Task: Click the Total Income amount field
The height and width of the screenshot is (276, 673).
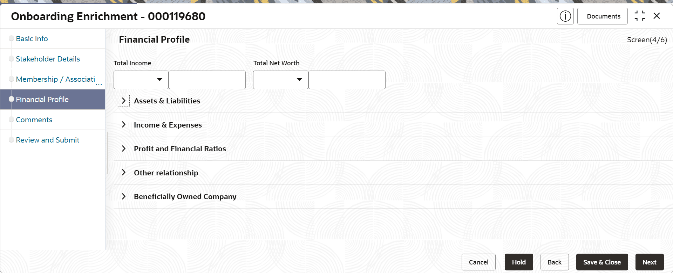Action: 207,80
